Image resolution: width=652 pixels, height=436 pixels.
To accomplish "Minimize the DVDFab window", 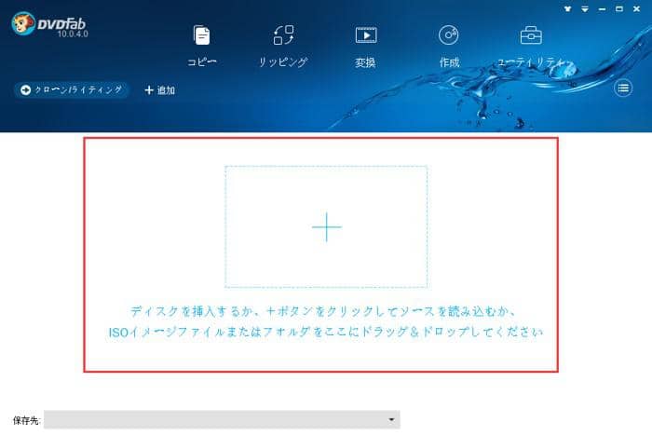I will (x=602, y=8).
